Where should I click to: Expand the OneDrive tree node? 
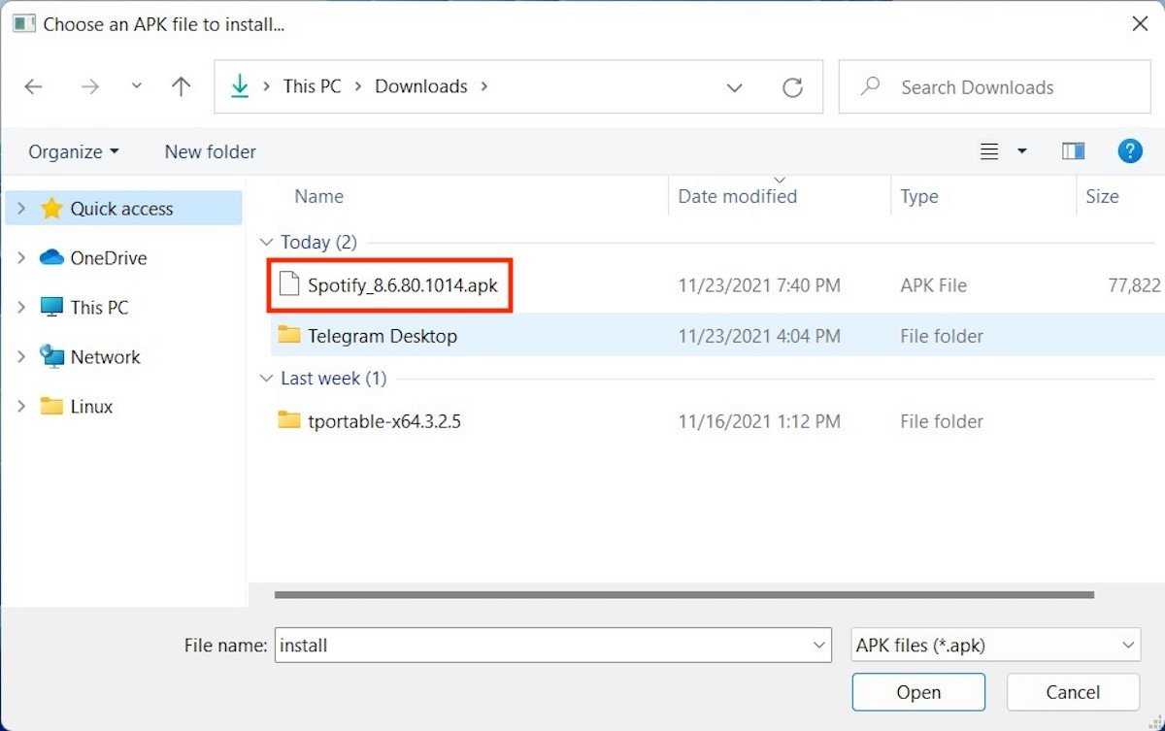[21, 258]
